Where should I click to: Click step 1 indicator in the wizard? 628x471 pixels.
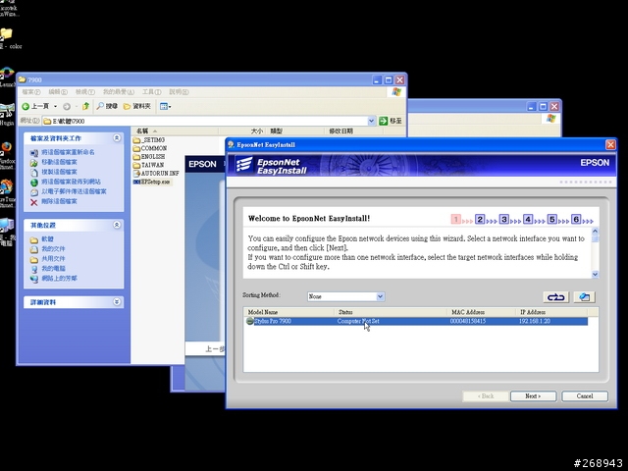(x=455, y=219)
